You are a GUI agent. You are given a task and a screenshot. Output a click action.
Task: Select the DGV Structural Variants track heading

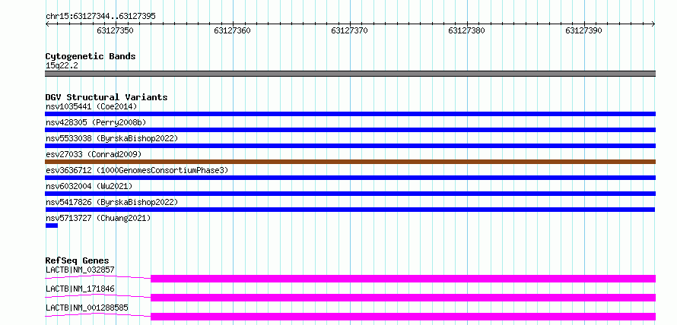(106, 97)
